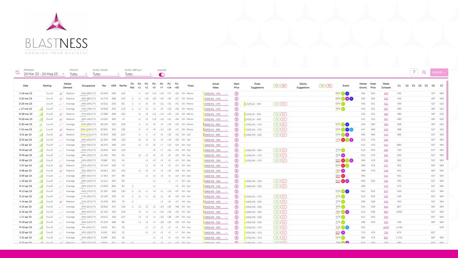Expand the Pickup filter dropdown
This screenshot has height=258, width=458.
tap(79, 74)
